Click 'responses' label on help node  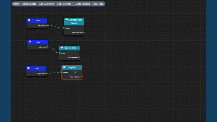click(41, 26)
